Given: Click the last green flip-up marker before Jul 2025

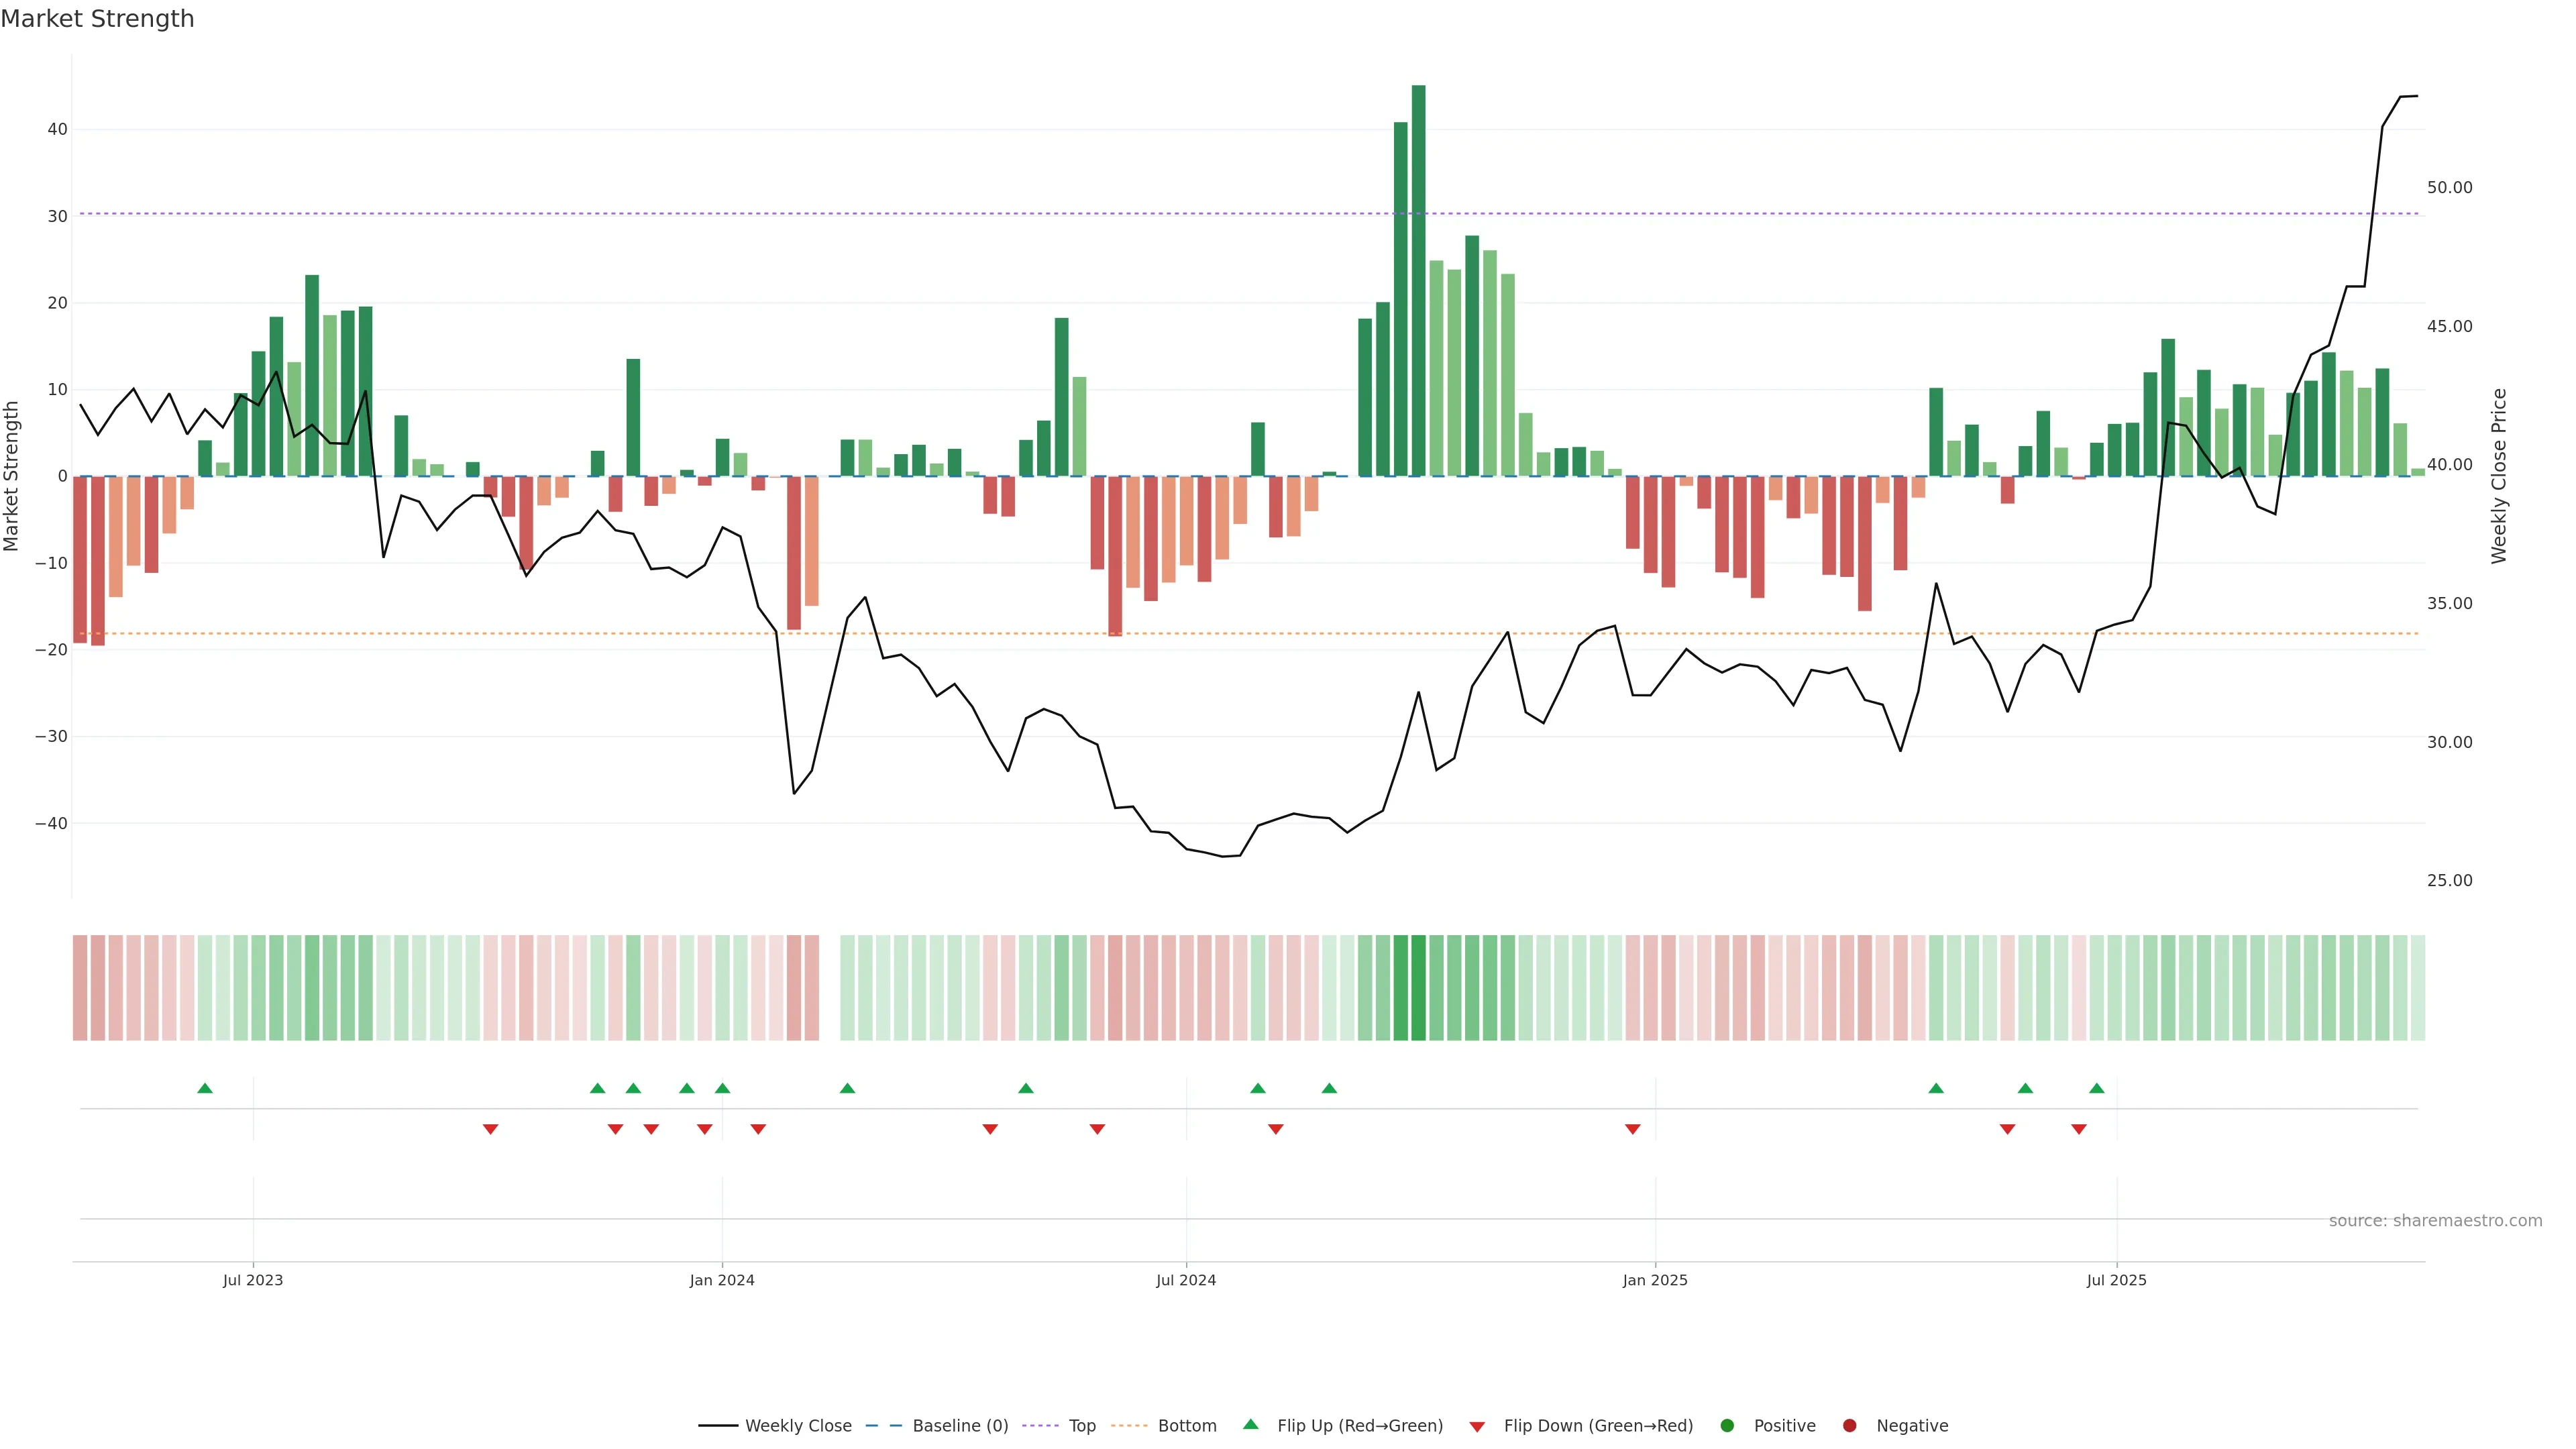Looking at the screenshot, I should point(2097,1088).
